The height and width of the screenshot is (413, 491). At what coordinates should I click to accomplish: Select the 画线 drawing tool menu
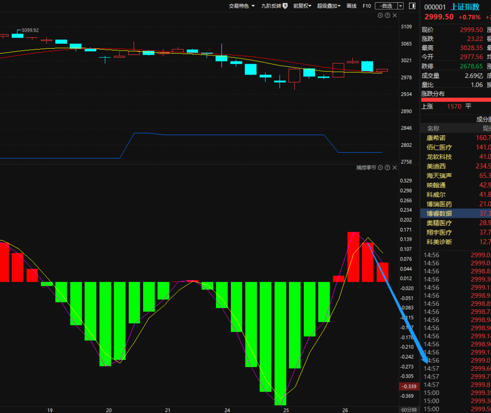coord(351,6)
